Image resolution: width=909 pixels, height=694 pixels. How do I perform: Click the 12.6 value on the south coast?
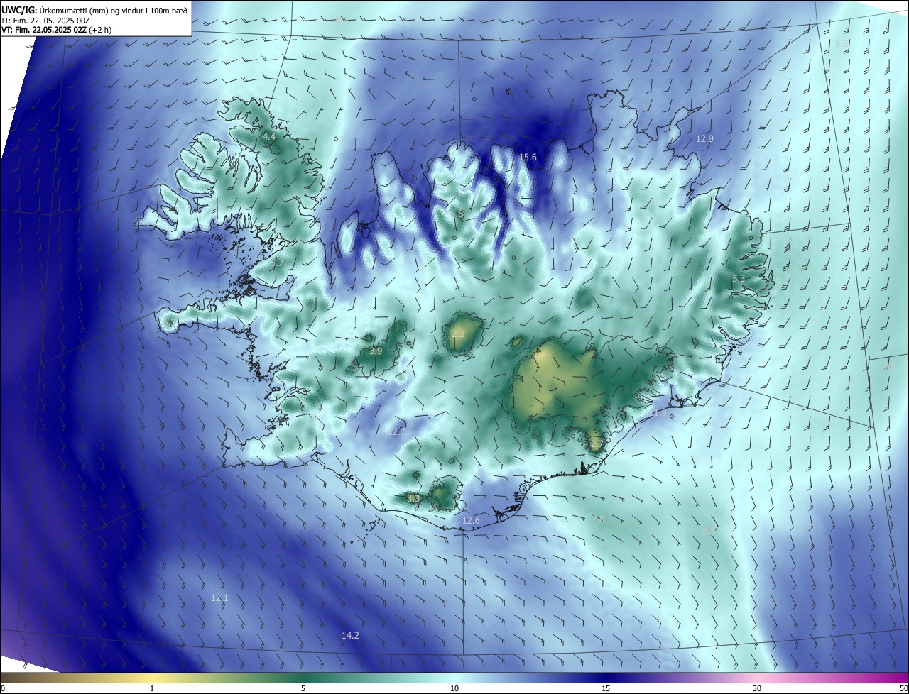(471, 521)
